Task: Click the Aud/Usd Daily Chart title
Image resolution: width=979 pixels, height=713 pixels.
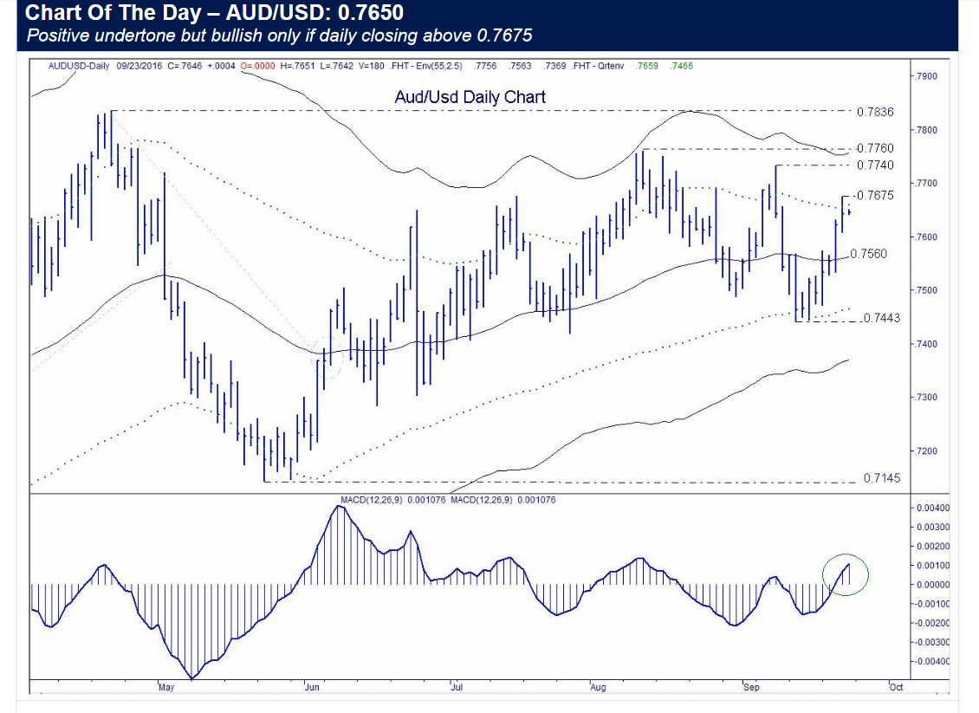Action: 470,96
